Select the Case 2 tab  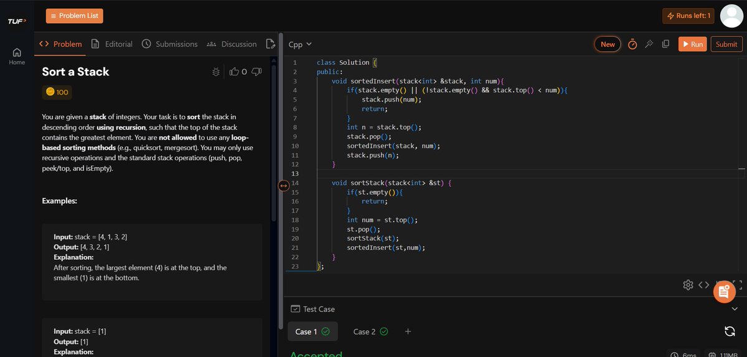point(370,331)
